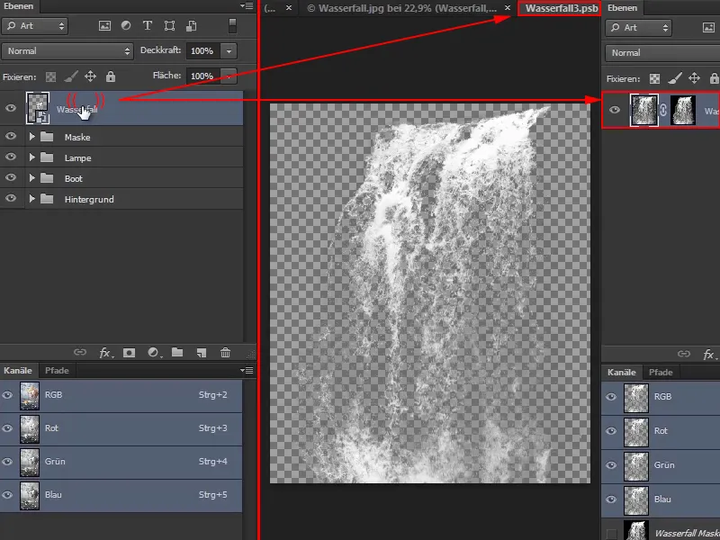
Task: Click lock all padlock icon in left panel
Action: coord(111,76)
